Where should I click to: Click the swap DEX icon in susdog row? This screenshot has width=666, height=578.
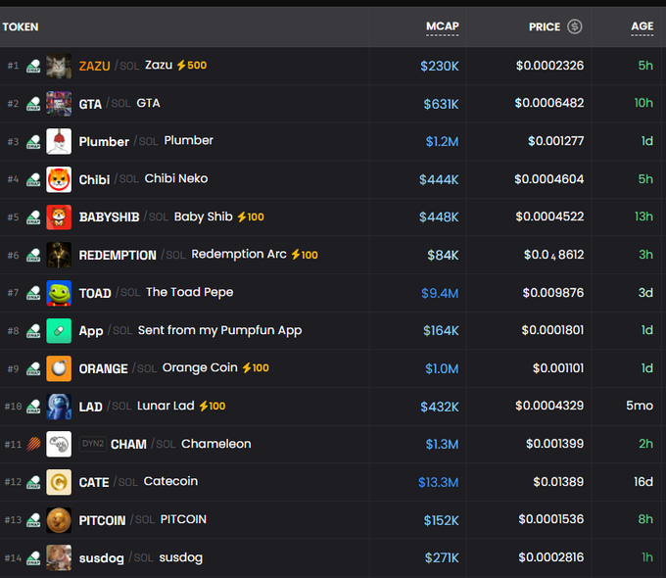[33, 558]
